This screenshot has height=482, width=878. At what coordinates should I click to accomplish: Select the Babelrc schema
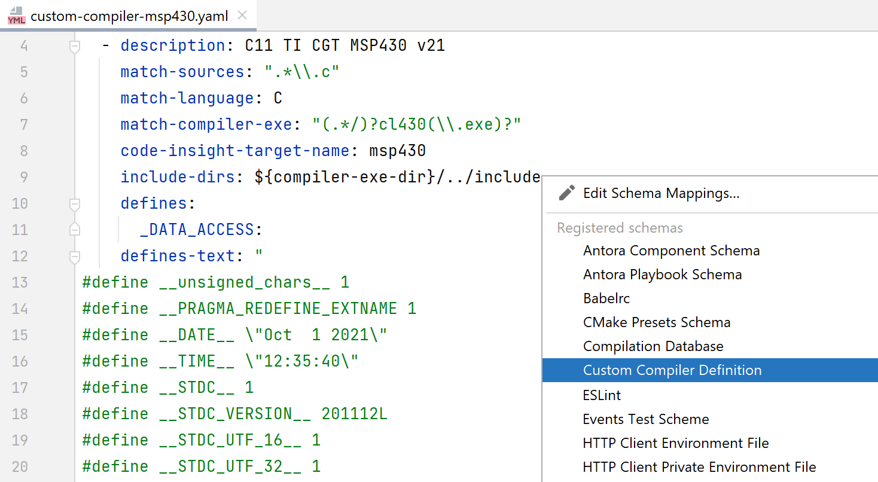pyautogui.click(x=606, y=298)
